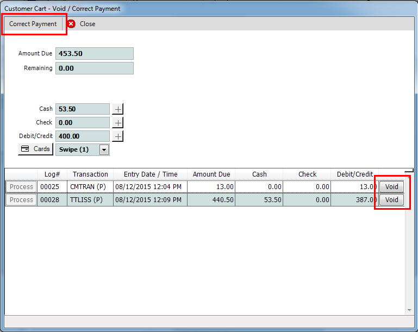Click the scrollbar down arrow in table
The width and height of the screenshot is (418, 332).
409,310
